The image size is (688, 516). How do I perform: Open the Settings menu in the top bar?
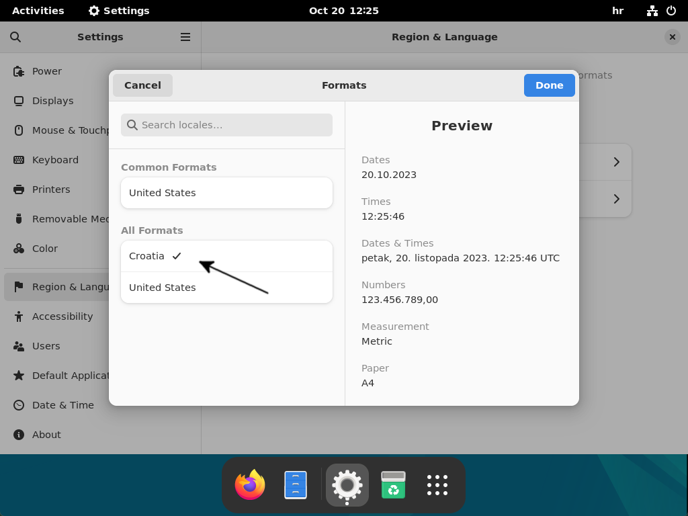[119, 10]
